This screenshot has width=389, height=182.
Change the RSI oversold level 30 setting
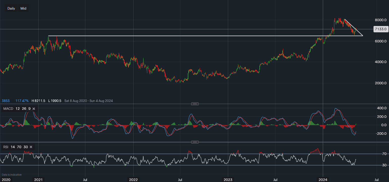[x=25, y=147]
